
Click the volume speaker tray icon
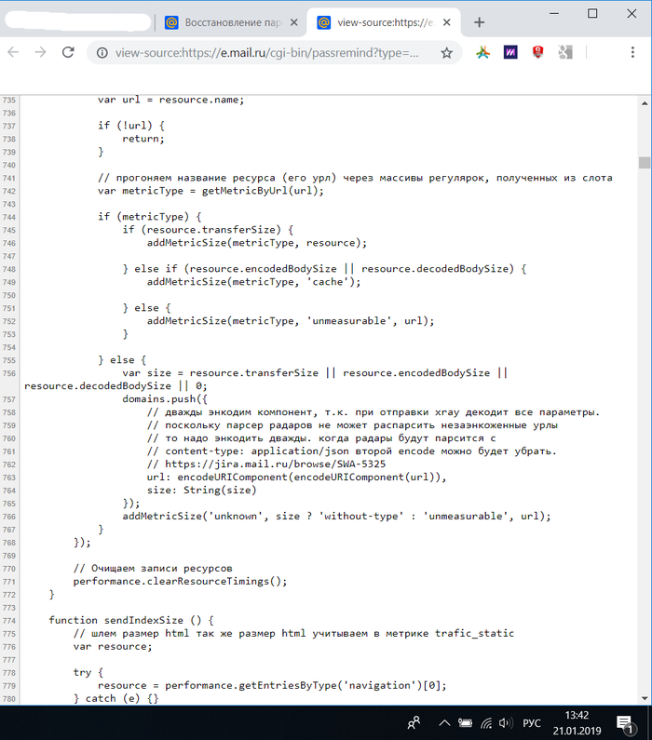(504, 722)
